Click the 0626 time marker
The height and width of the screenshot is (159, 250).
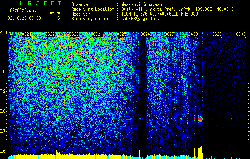(145, 34)
